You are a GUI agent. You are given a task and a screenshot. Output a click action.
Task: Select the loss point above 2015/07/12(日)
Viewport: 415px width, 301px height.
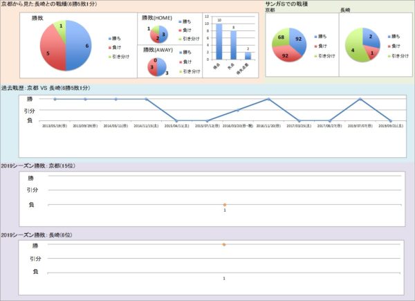pos(207,120)
